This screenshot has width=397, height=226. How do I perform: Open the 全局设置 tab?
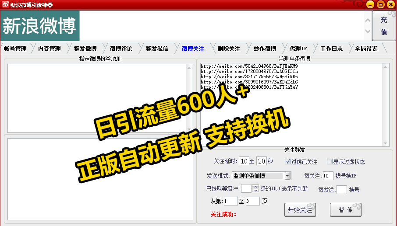pos(366,49)
